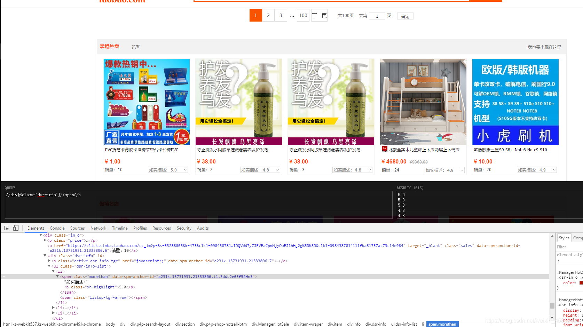The image size is (583, 327).
Task: Switch to the Network tab
Action: [x=99, y=228]
